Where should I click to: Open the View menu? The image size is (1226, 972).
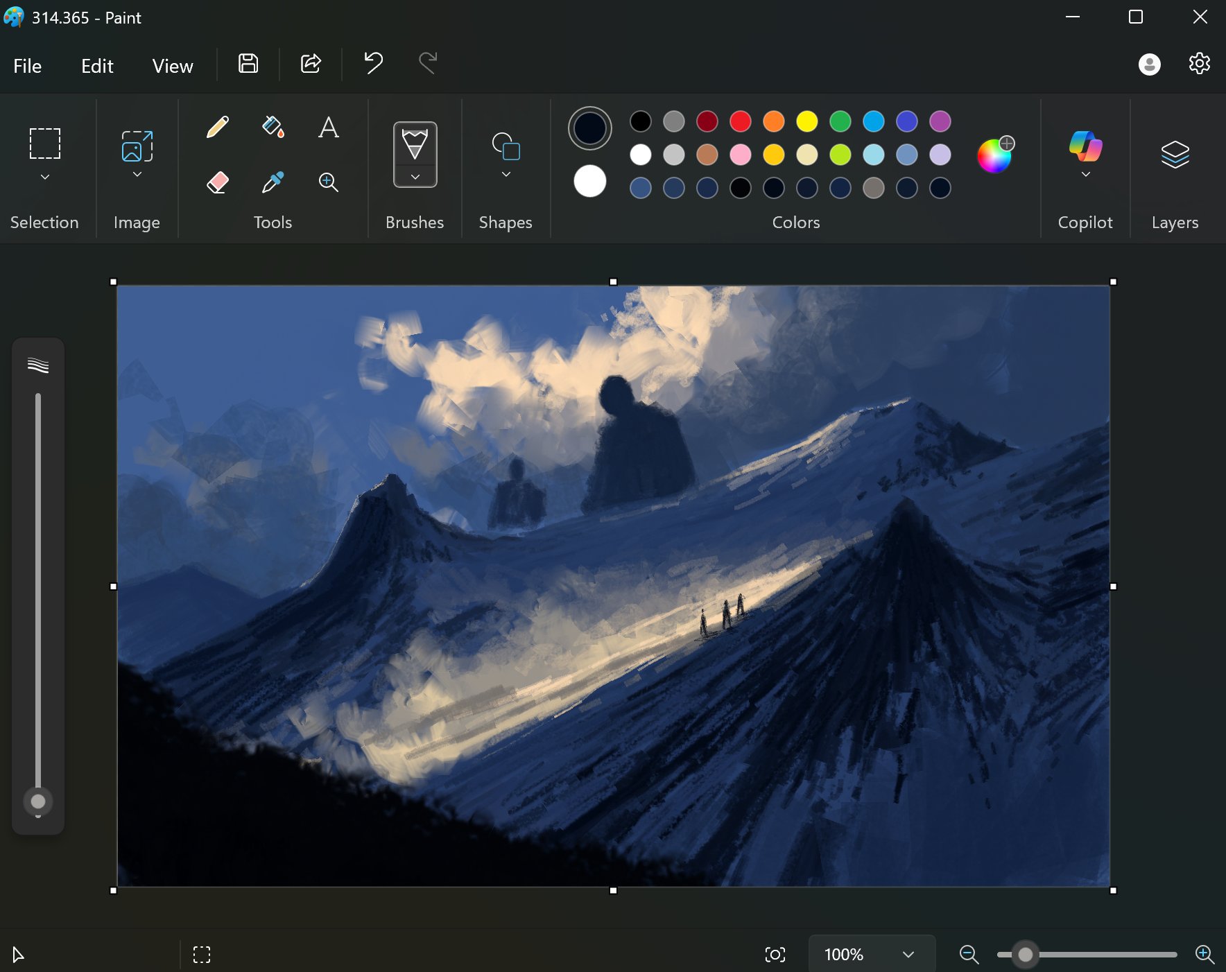click(x=173, y=66)
